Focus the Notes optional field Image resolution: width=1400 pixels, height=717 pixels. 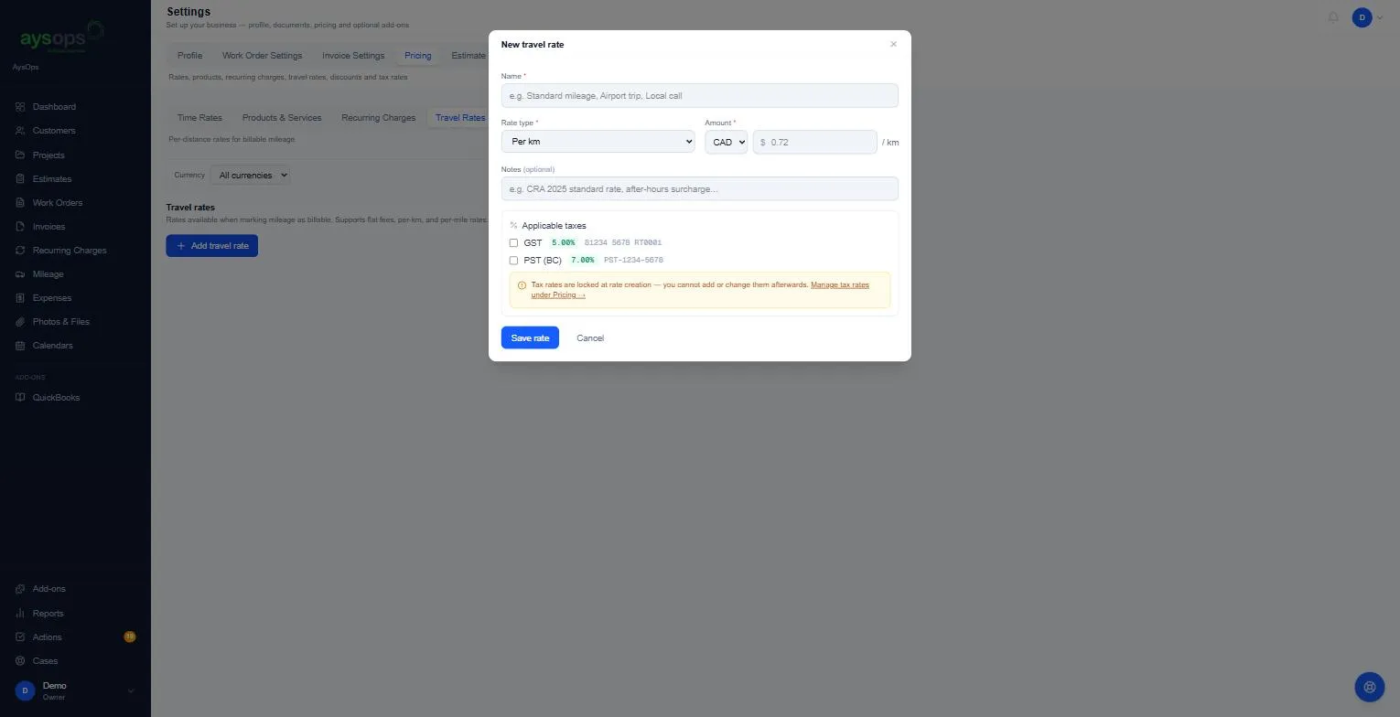700,189
